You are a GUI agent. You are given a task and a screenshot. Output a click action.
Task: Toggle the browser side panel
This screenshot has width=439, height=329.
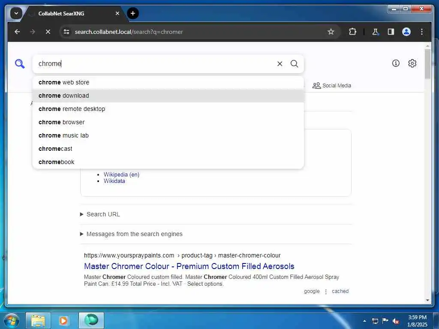pyautogui.click(x=391, y=32)
